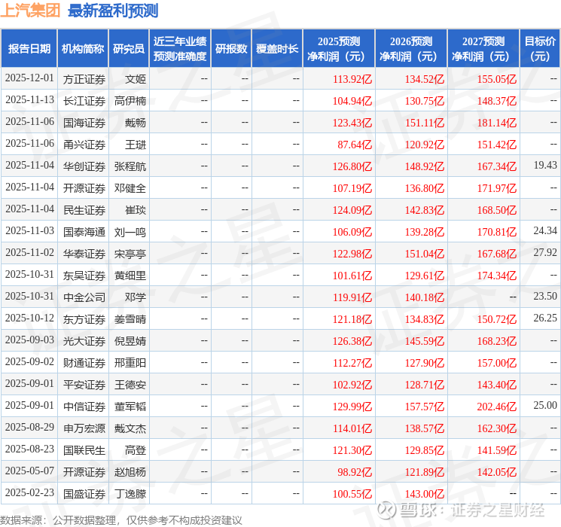
Task: Select the 机构简称 column header
Action: [83, 49]
